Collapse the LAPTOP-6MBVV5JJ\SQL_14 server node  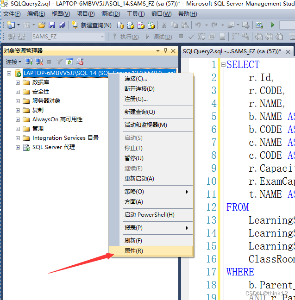point(9,73)
